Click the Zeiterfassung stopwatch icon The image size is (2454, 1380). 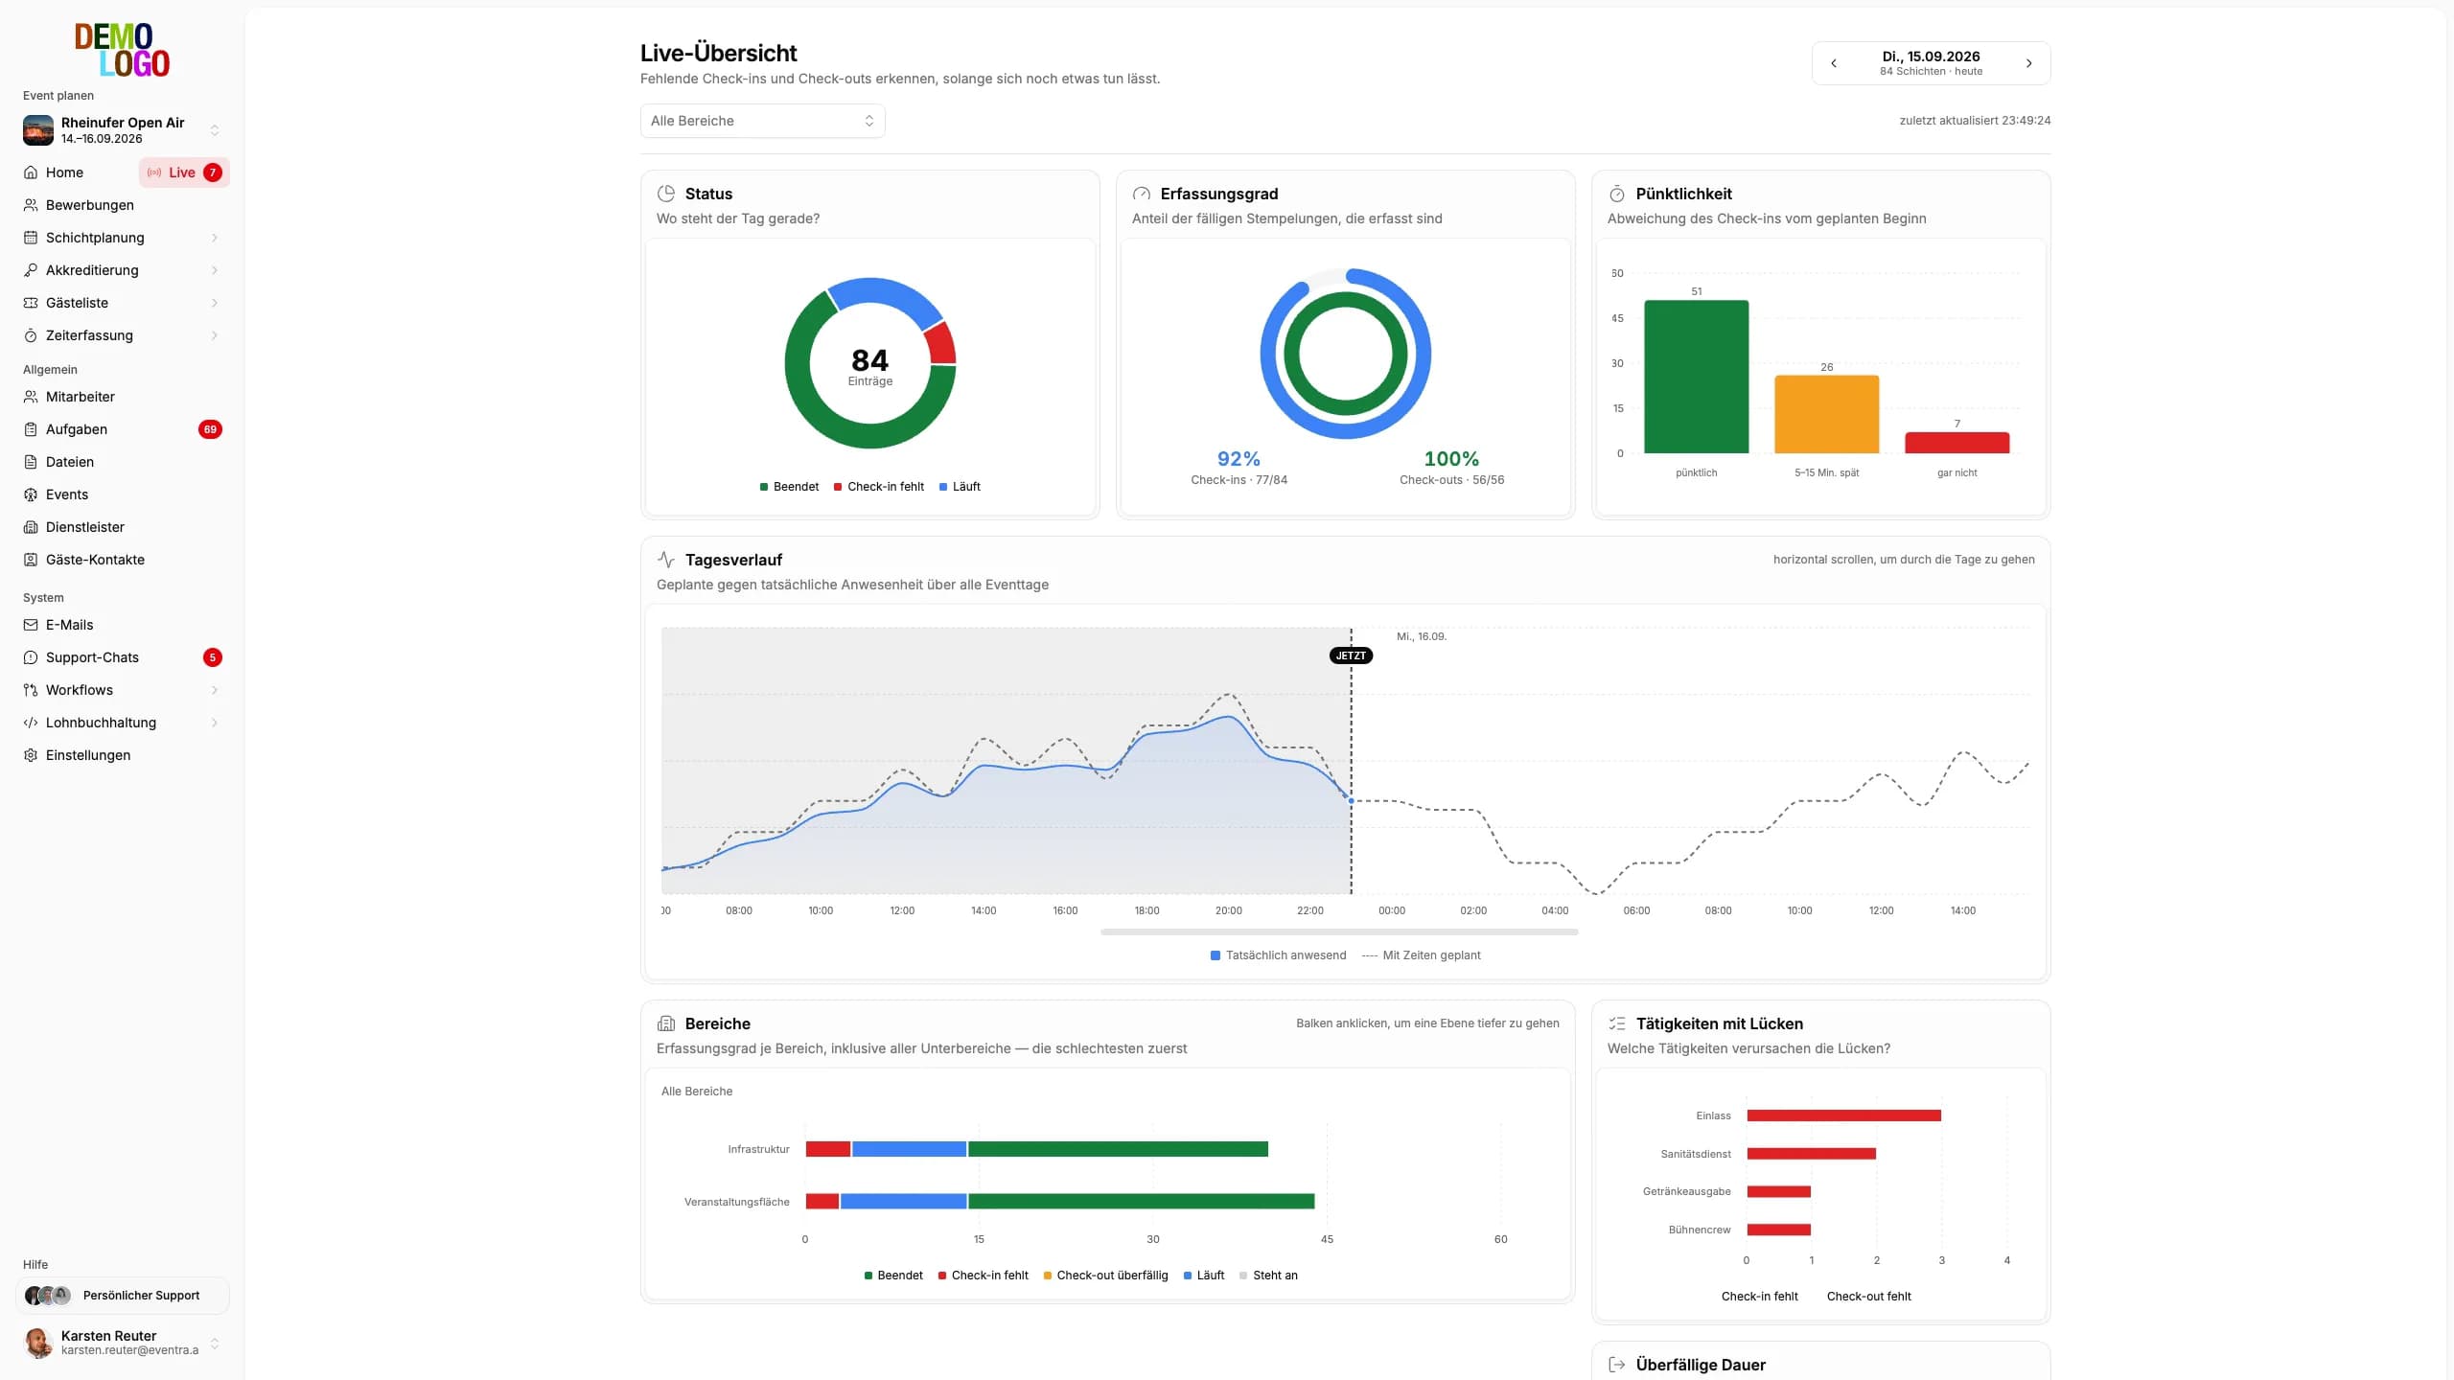coord(31,335)
